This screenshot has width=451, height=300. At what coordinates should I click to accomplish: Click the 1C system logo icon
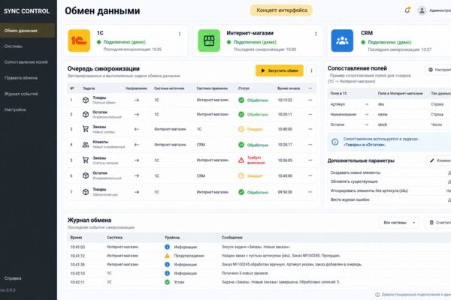pyautogui.click(x=79, y=40)
